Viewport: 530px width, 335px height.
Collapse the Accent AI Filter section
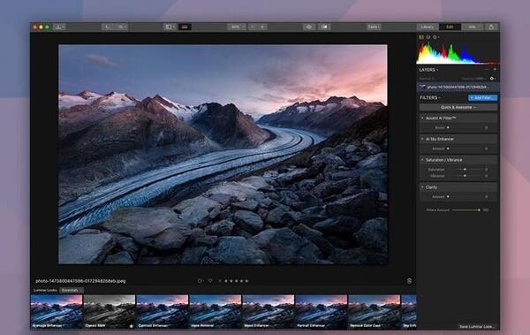[x=422, y=118]
